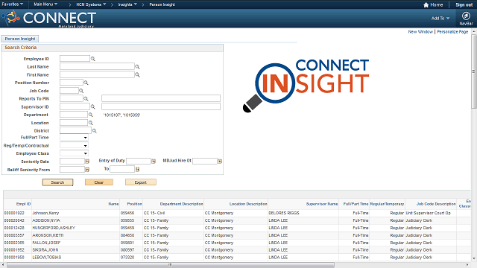Sort by the Name column header

coord(113,204)
